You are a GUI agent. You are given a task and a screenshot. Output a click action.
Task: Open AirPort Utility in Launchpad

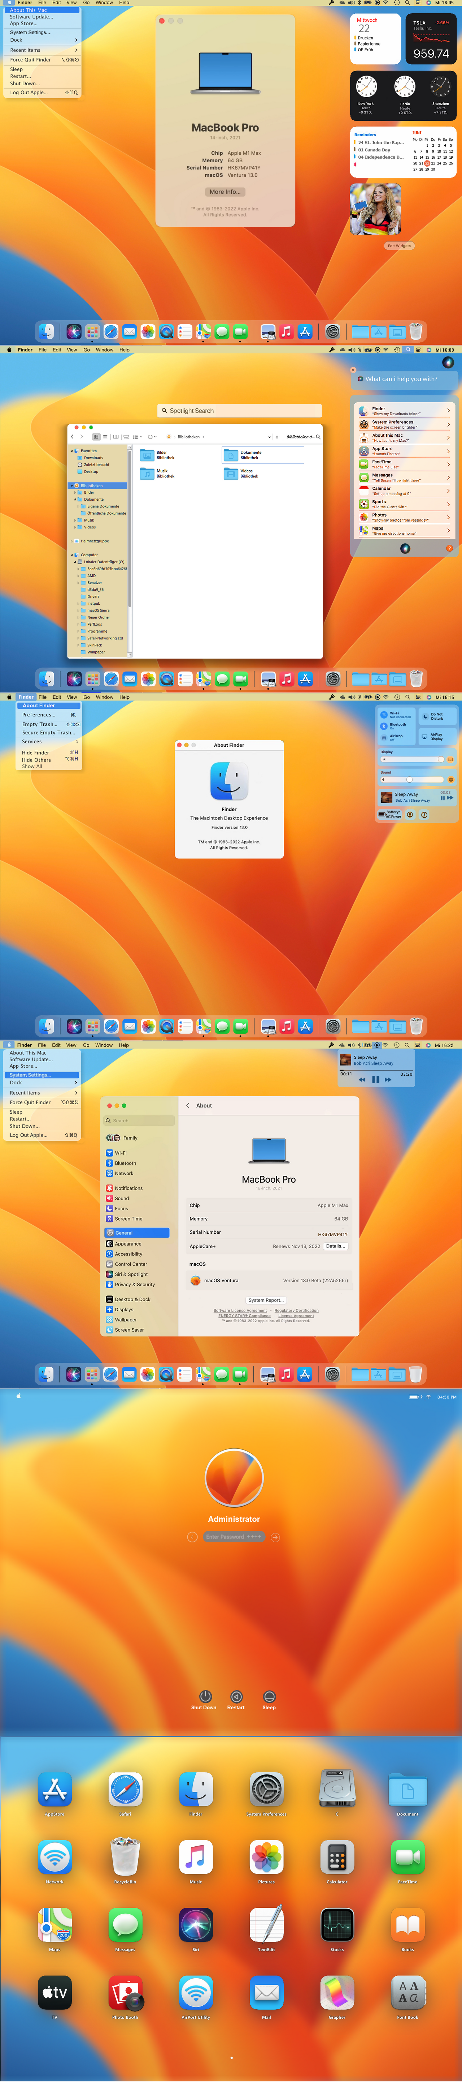pos(196,1993)
